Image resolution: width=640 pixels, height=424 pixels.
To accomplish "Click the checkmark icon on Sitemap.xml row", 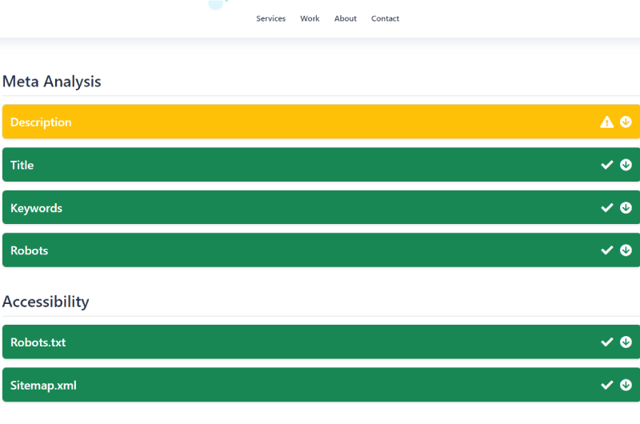I will click(607, 385).
